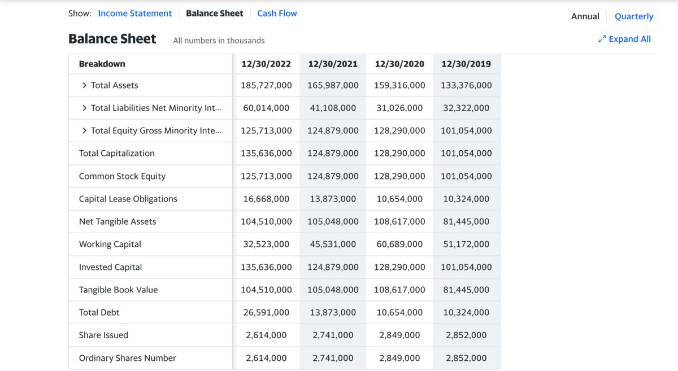Click Total Liabilities value 60,014,000

point(266,108)
